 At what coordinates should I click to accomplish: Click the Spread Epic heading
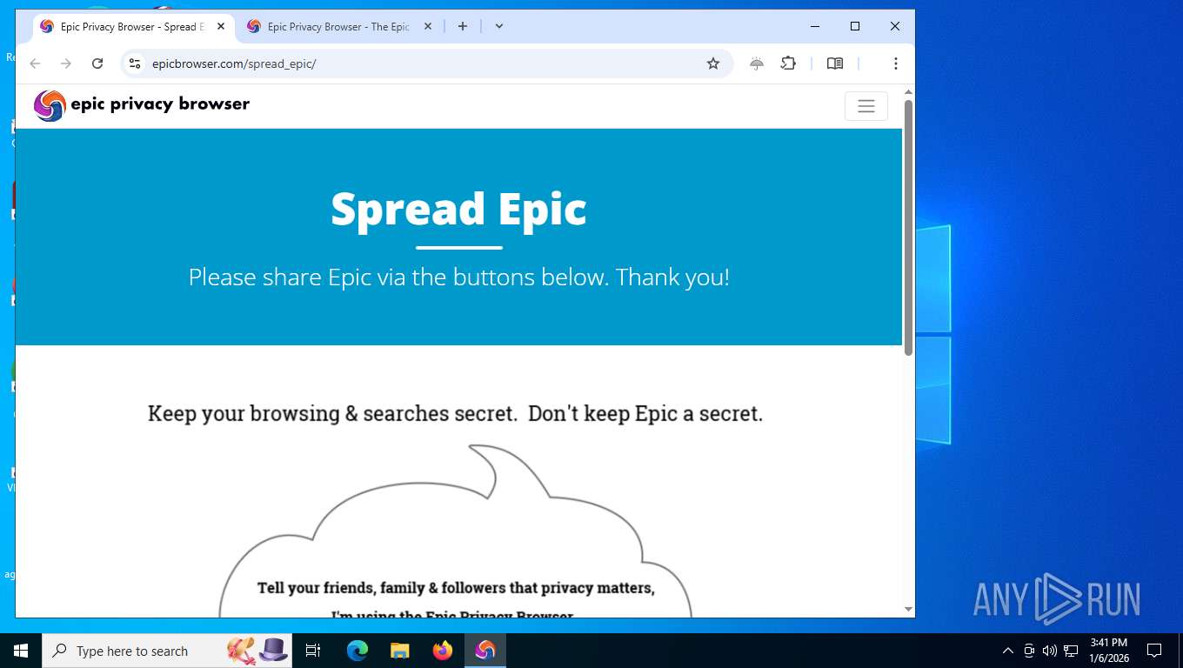point(458,209)
